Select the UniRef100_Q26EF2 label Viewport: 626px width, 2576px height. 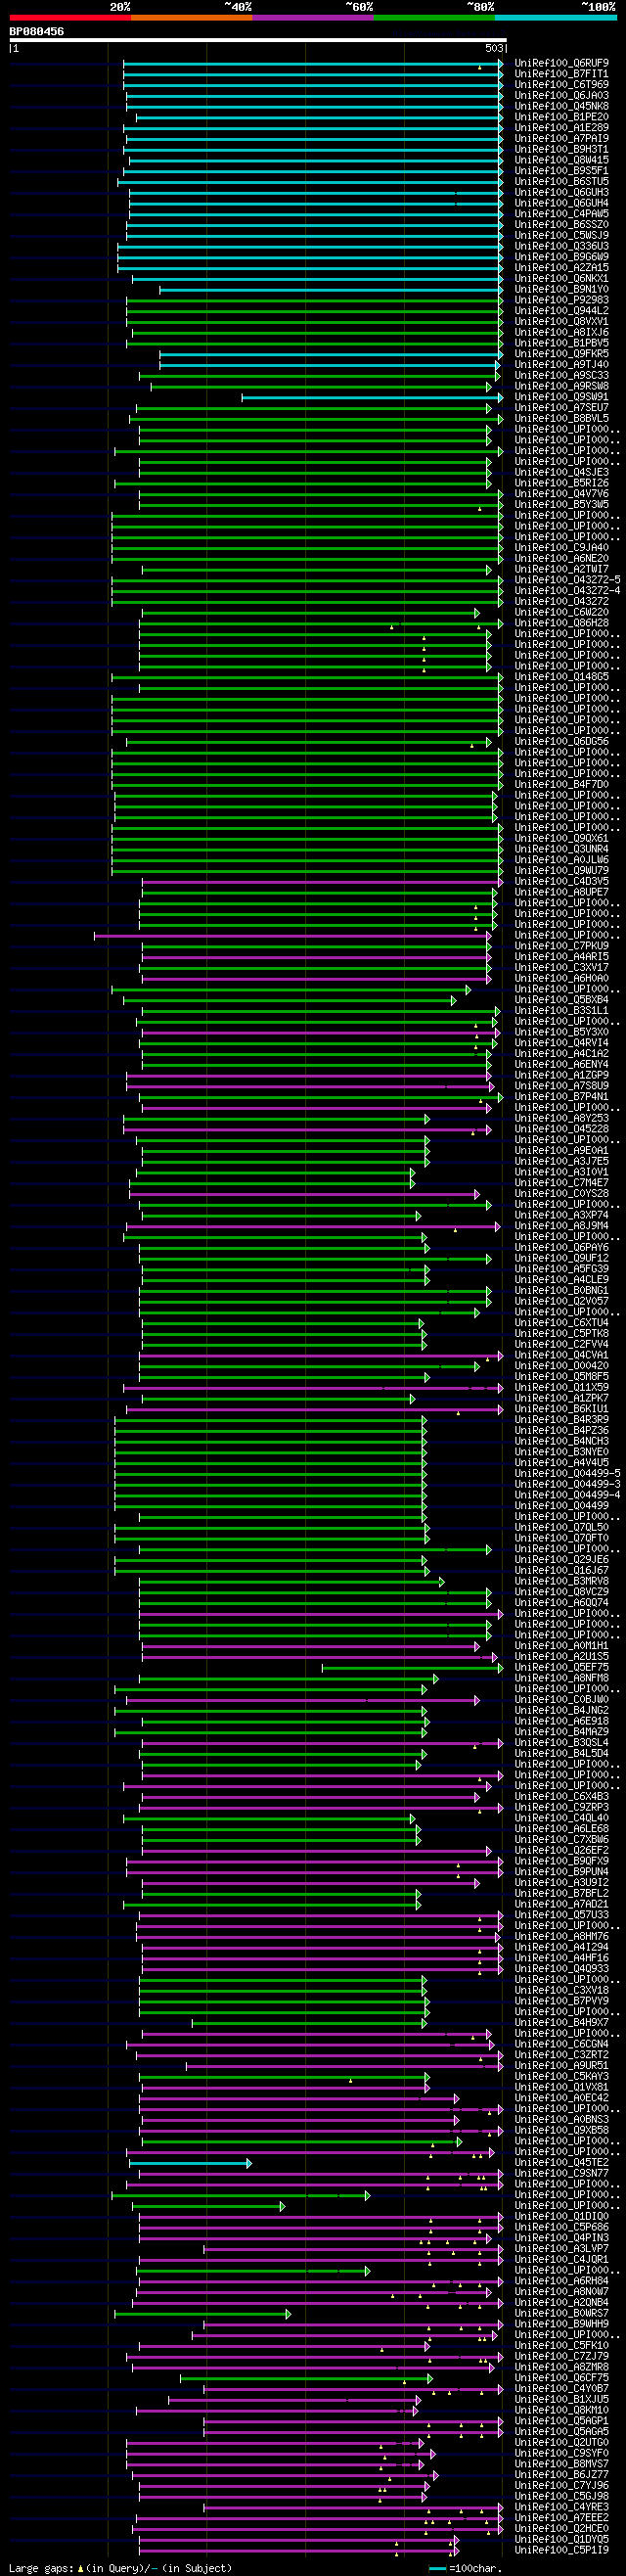pyautogui.click(x=562, y=1850)
